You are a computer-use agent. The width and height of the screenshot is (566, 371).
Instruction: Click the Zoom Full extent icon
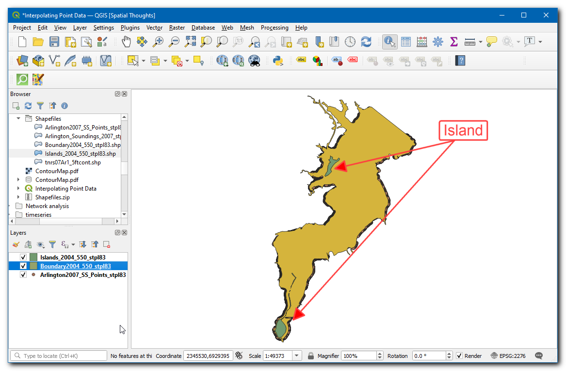190,42
